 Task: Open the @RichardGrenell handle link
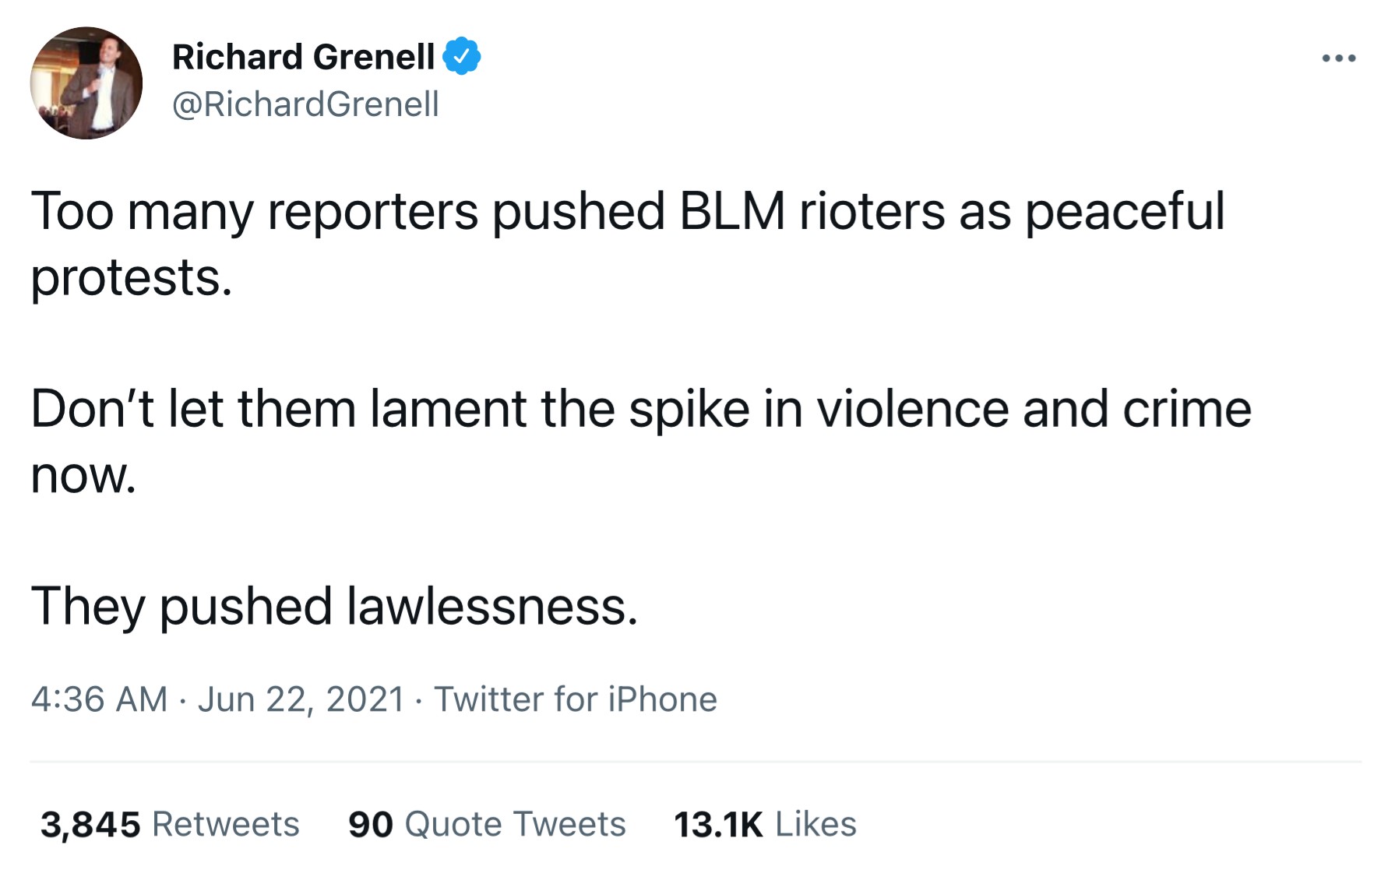click(305, 104)
